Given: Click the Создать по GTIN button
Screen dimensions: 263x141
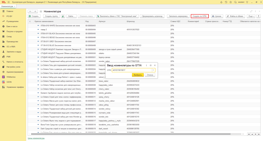Looking at the screenshot, I should coord(200,16).
